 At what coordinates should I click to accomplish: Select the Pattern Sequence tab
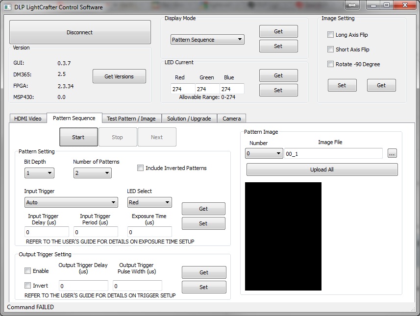tap(74, 118)
